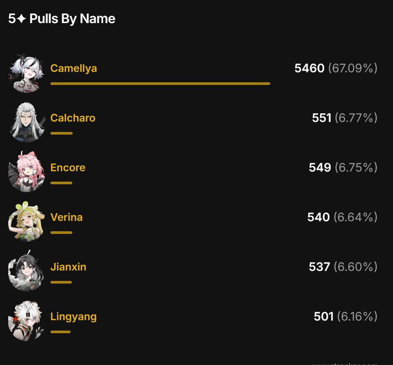
Task: Select Lingyang's character portrait
Action: [x=27, y=321]
